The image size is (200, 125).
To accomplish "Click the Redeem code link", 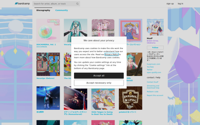I will coord(153,92).
